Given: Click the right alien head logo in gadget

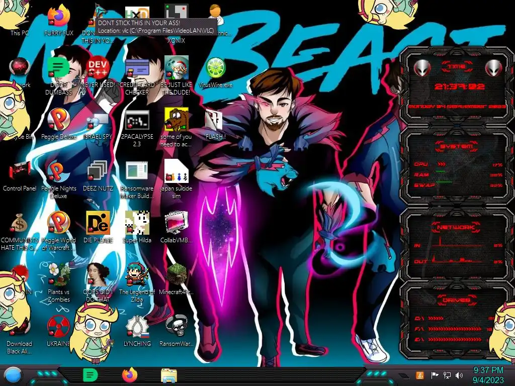Looking at the screenshot, I should point(494,68).
